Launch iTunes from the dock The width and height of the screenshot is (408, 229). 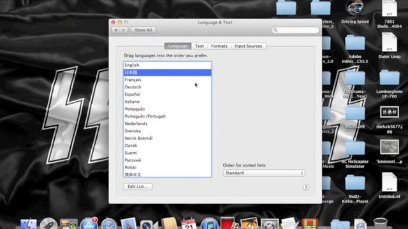(209, 224)
